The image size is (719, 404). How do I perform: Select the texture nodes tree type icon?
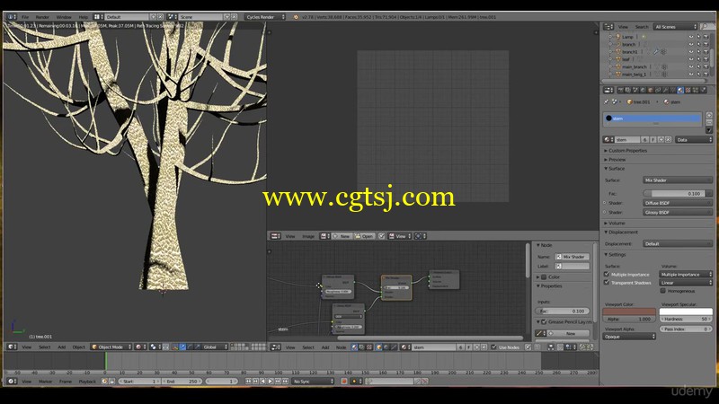click(369, 347)
